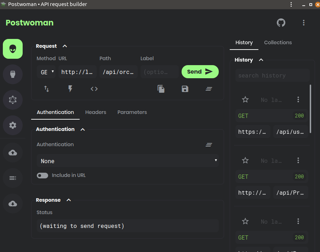This screenshot has height=252, width=320.
Task: Switch to the Headers tab
Action: 96,112
